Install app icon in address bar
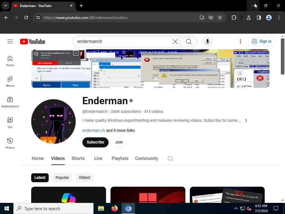 [202, 18]
